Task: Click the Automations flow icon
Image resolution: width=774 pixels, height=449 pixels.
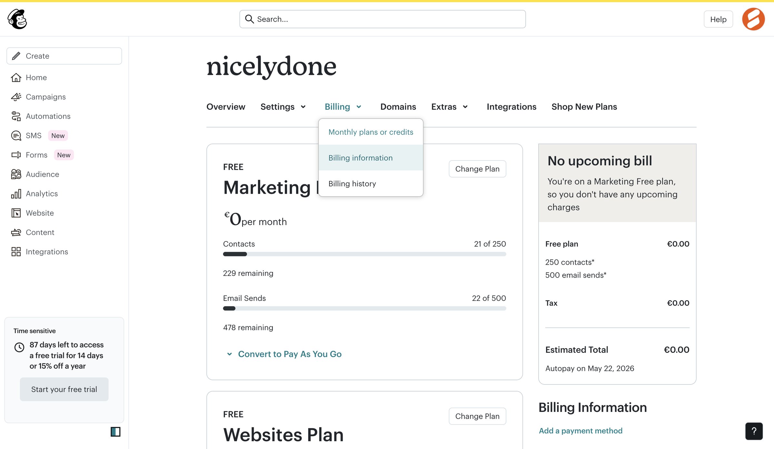Action: tap(16, 116)
